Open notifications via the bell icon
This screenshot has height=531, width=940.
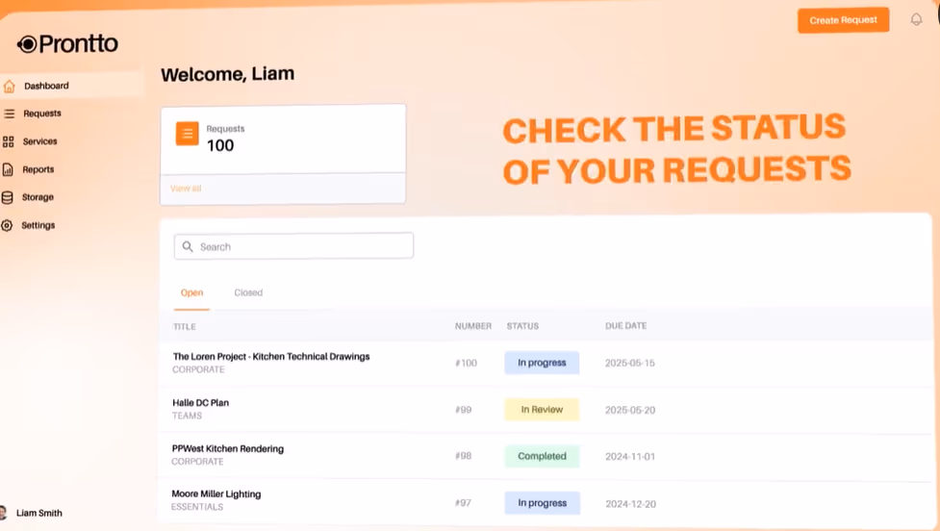916,20
